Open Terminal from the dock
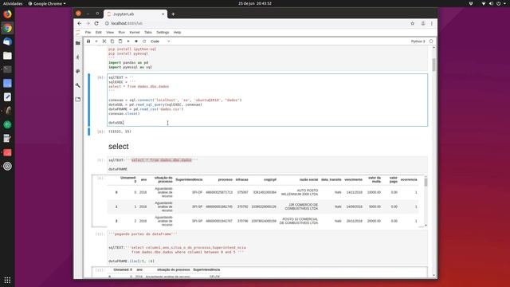 pos(7,69)
